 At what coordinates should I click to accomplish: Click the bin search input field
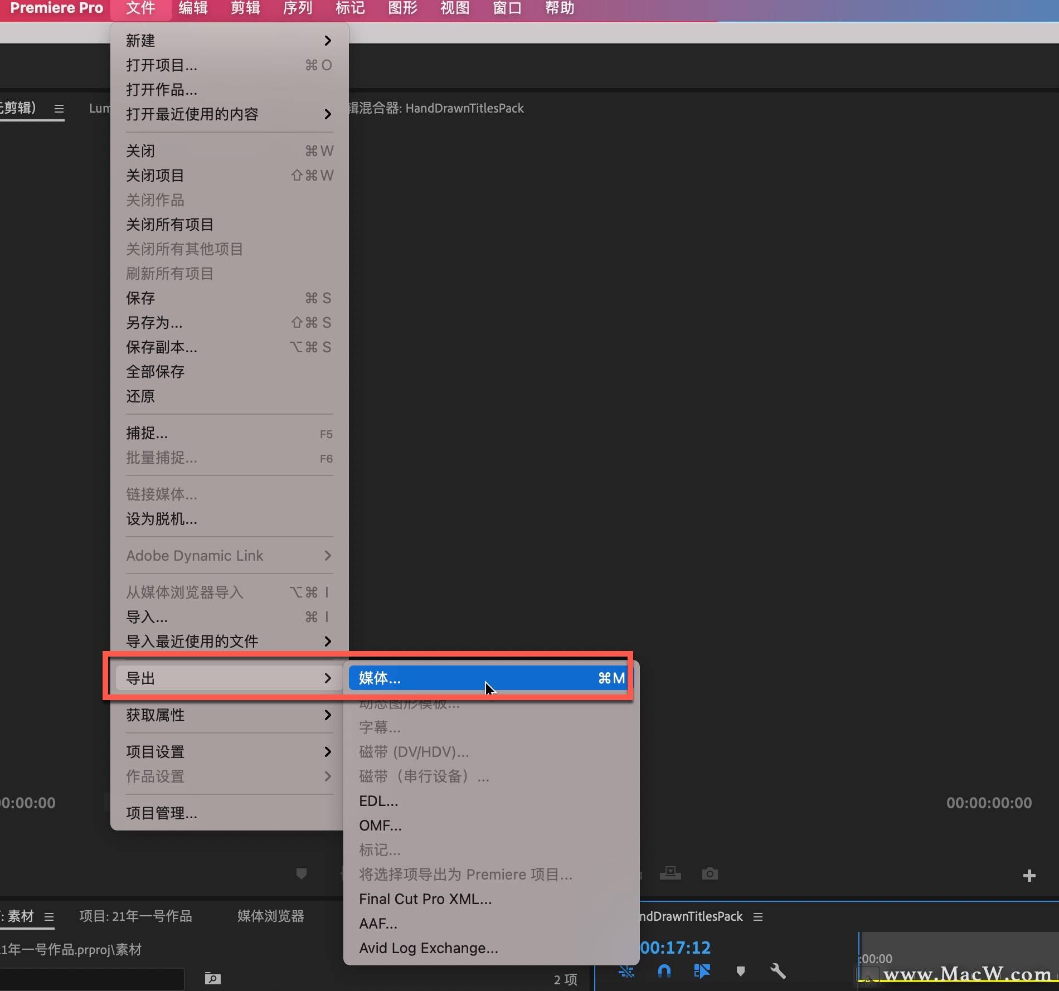(x=92, y=978)
